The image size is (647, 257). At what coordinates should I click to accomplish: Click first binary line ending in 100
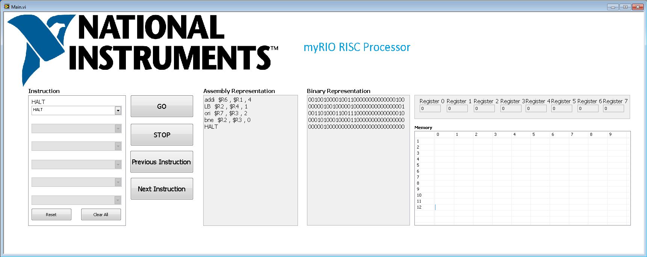coord(356,100)
